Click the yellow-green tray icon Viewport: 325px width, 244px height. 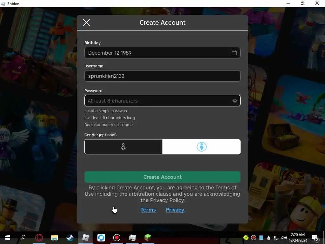(x=246, y=238)
